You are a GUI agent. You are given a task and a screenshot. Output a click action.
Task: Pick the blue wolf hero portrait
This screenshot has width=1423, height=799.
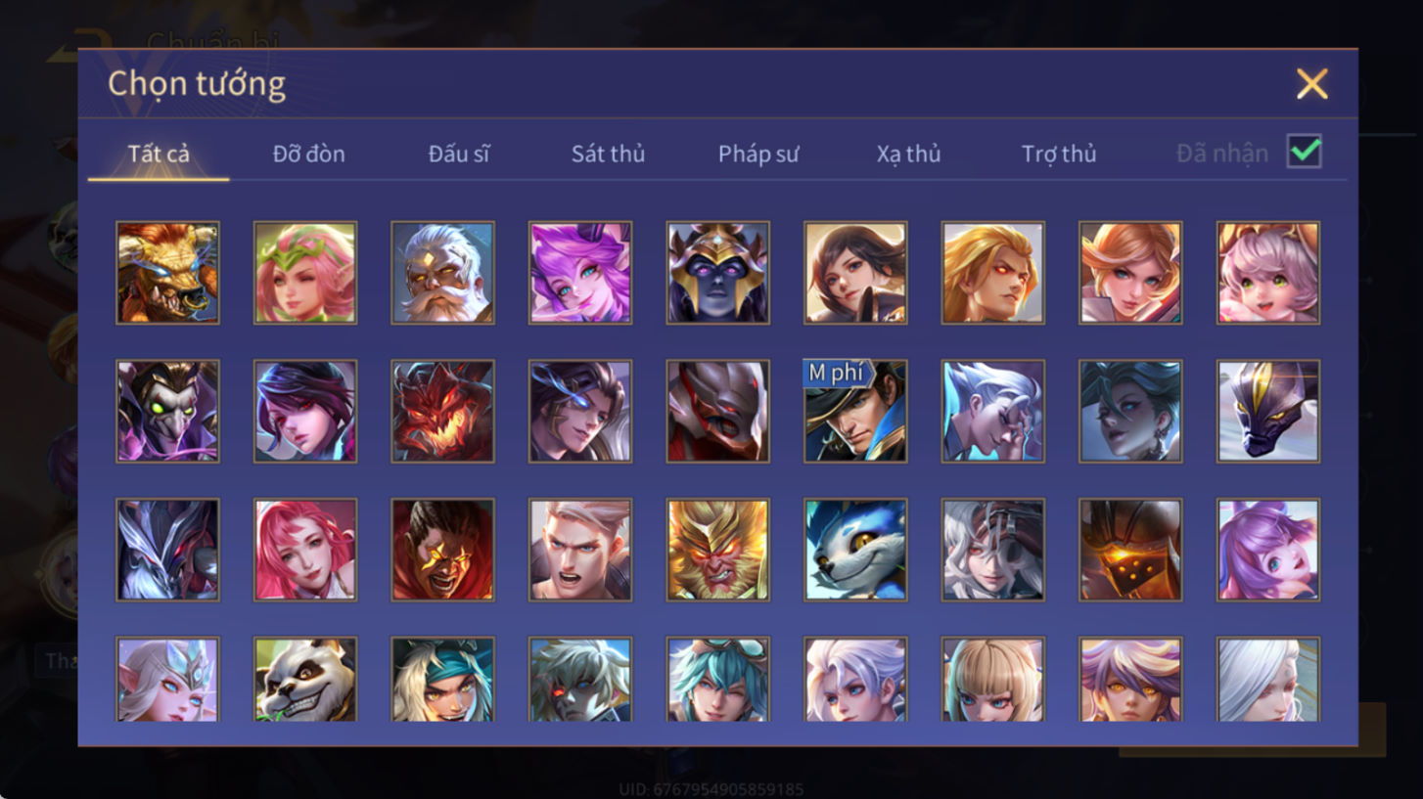click(x=855, y=550)
